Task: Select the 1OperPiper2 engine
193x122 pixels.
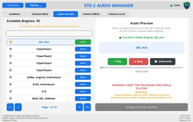Action: coord(83,56)
